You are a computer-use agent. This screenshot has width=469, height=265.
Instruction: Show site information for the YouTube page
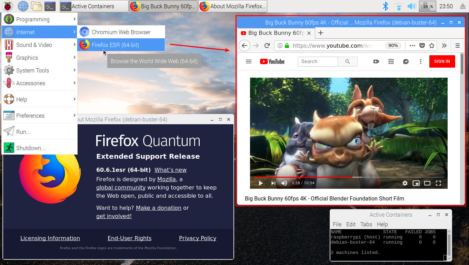tap(280, 46)
